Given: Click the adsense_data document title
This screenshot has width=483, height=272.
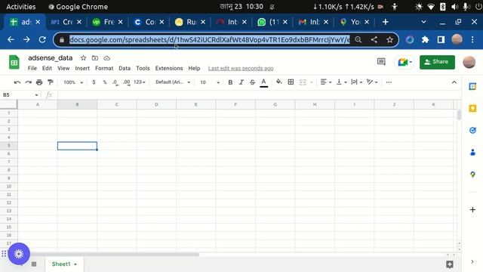Looking at the screenshot, I should [x=51, y=58].
